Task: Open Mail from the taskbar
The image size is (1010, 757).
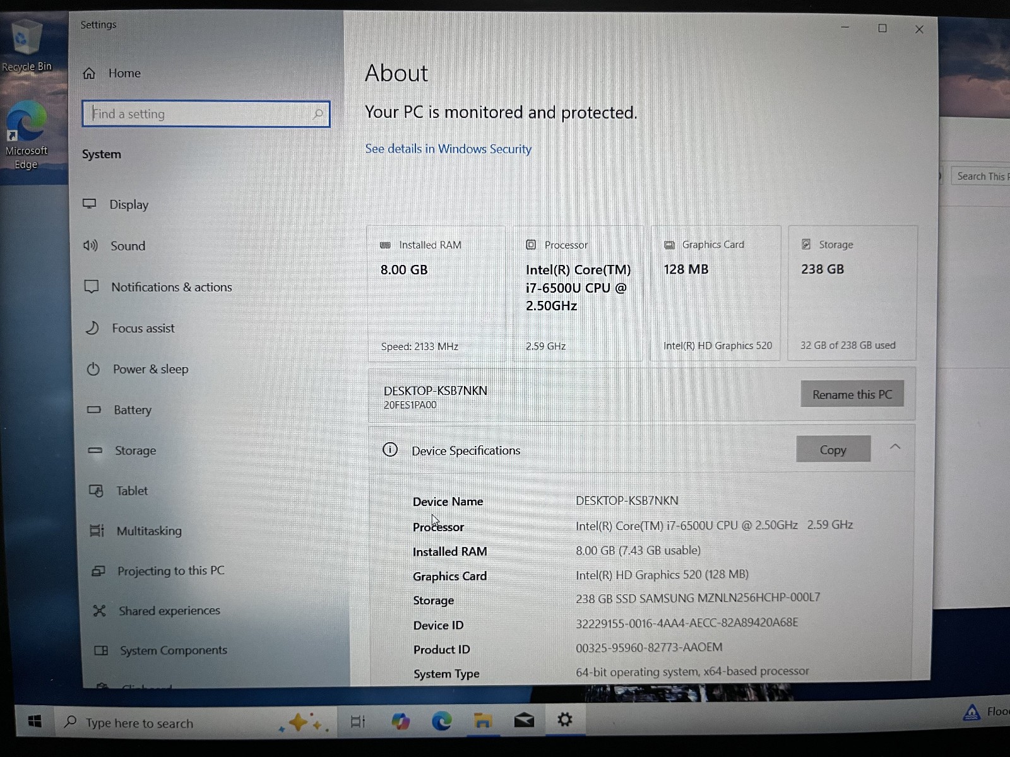Action: point(524,720)
